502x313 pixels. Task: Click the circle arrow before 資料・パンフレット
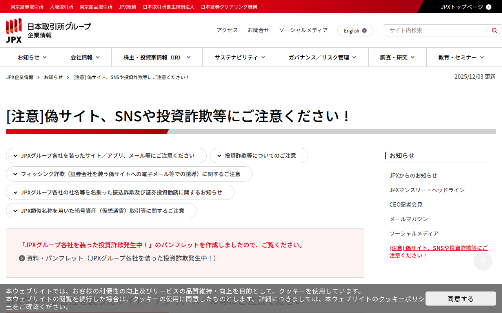point(22,258)
